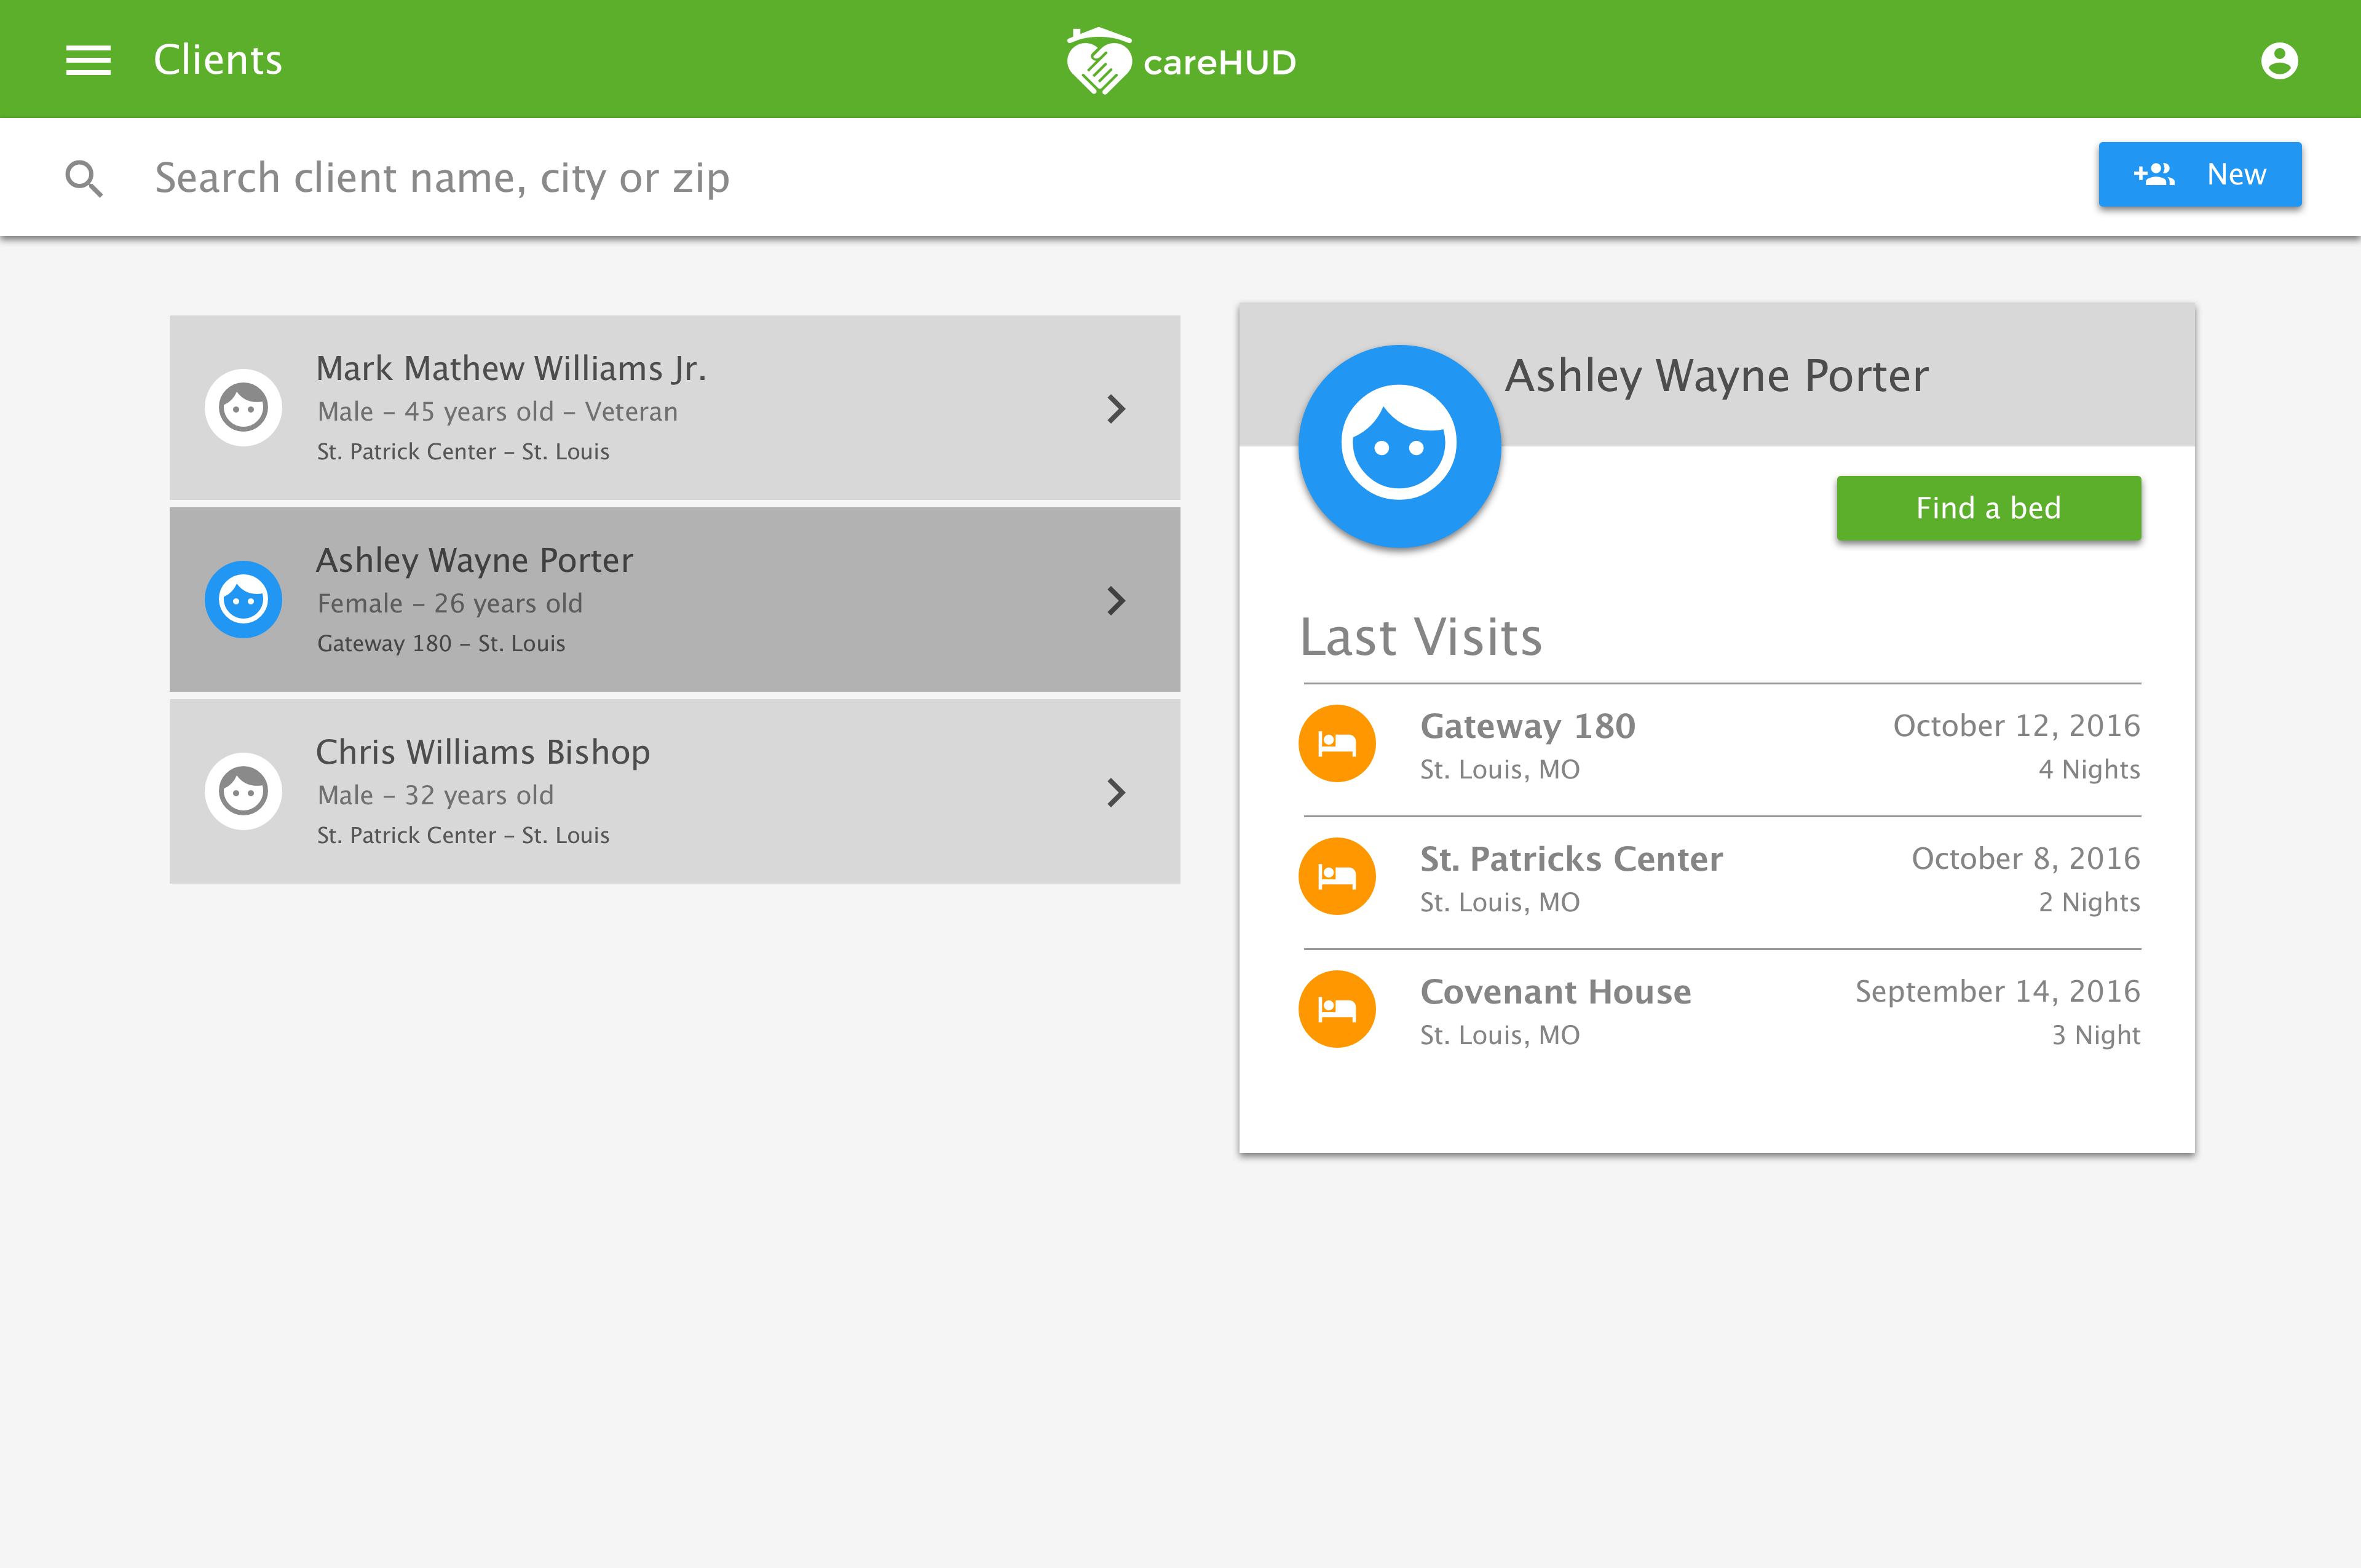Click the search magnifier icon
The width and height of the screenshot is (2361, 1568).
pyautogui.click(x=84, y=178)
